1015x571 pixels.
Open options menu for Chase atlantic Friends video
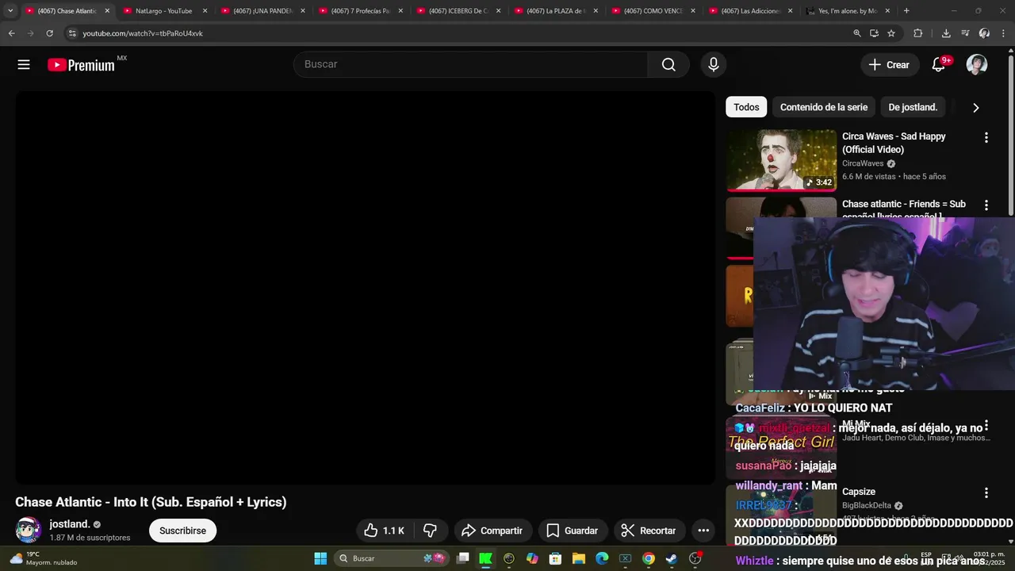pos(986,205)
